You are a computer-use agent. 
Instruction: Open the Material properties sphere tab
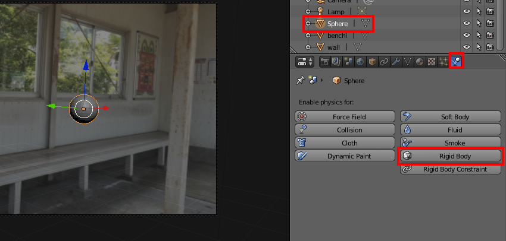(420, 62)
